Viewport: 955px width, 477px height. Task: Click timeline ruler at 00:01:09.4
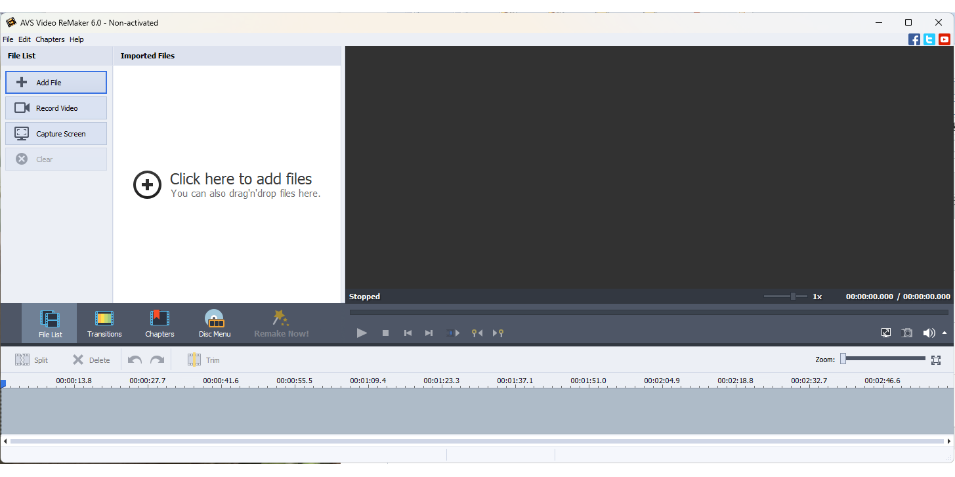[368, 381]
